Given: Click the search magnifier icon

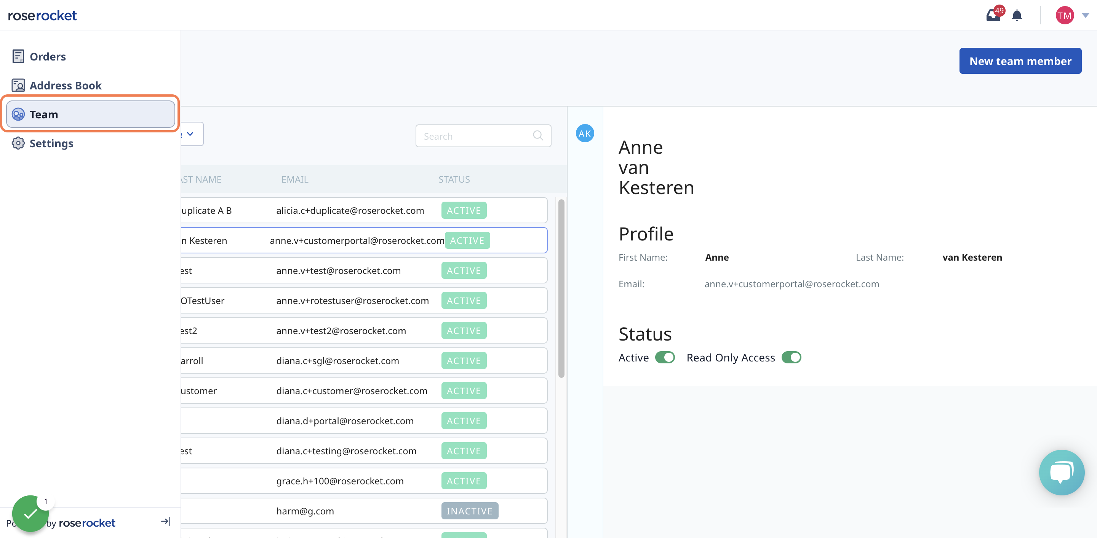Looking at the screenshot, I should [538, 136].
